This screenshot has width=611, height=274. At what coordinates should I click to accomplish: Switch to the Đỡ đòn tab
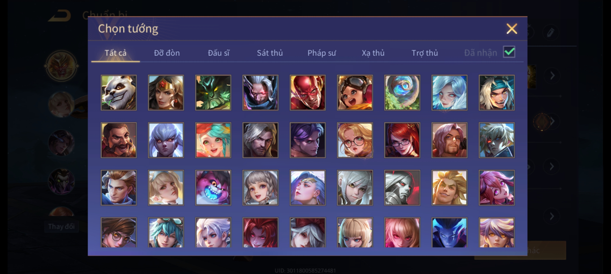pos(167,53)
